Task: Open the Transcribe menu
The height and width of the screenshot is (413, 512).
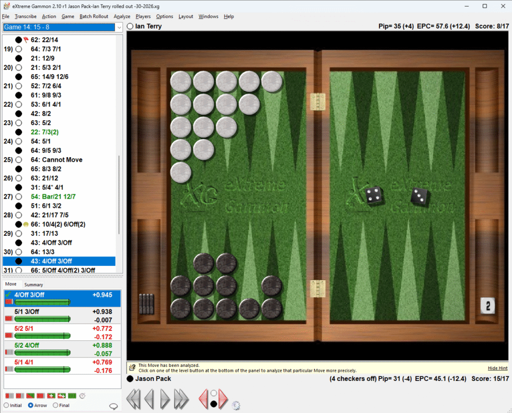Action: coord(25,17)
